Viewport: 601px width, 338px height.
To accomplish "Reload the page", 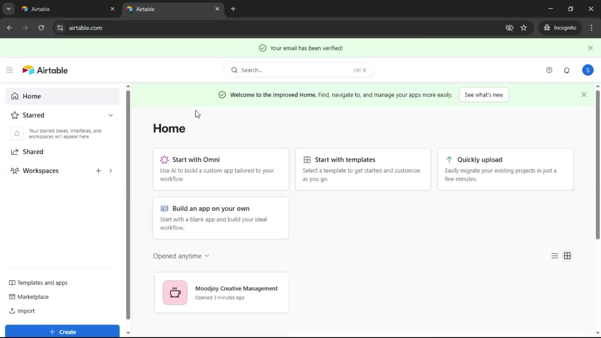I will coord(41,28).
